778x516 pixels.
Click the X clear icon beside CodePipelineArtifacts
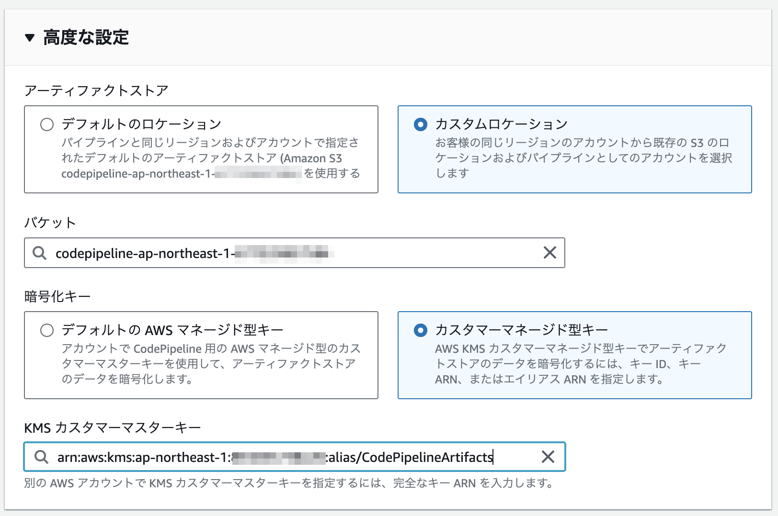pyautogui.click(x=547, y=457)
